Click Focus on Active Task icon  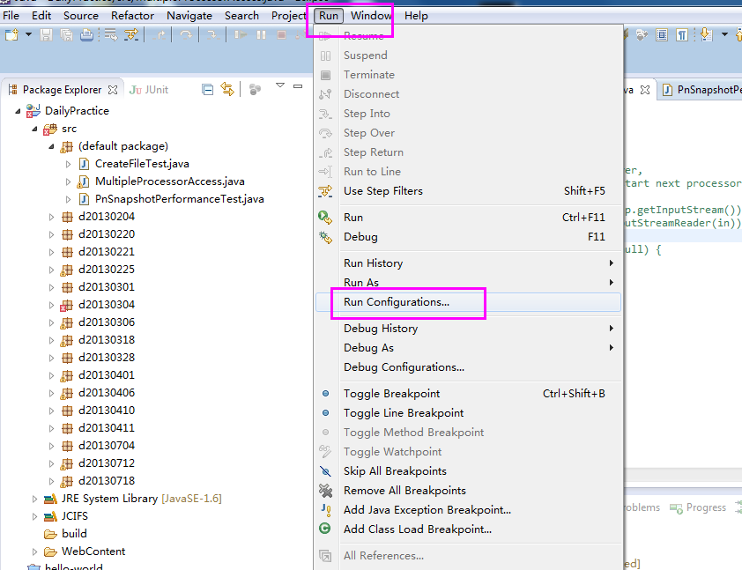pyautogui.click(x=255, y=89)
